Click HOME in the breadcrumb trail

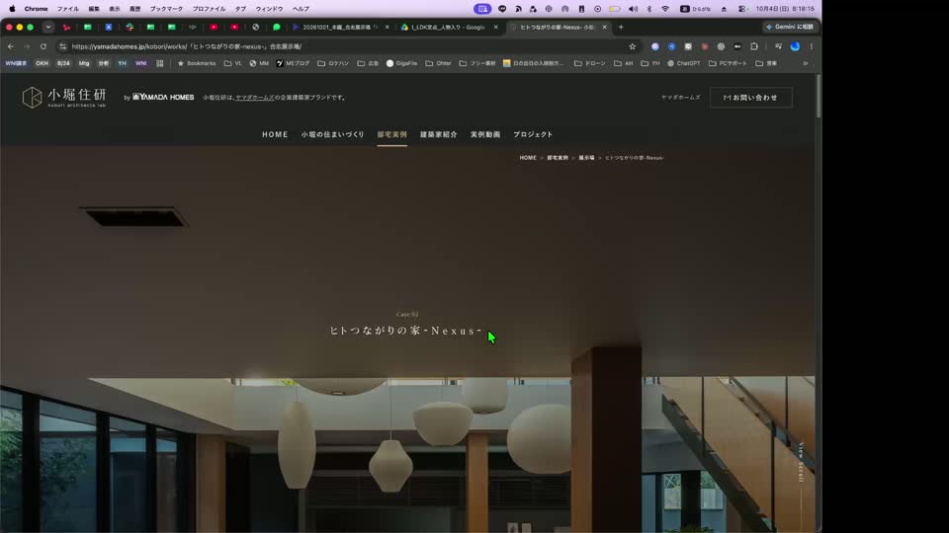click(528, 158)
